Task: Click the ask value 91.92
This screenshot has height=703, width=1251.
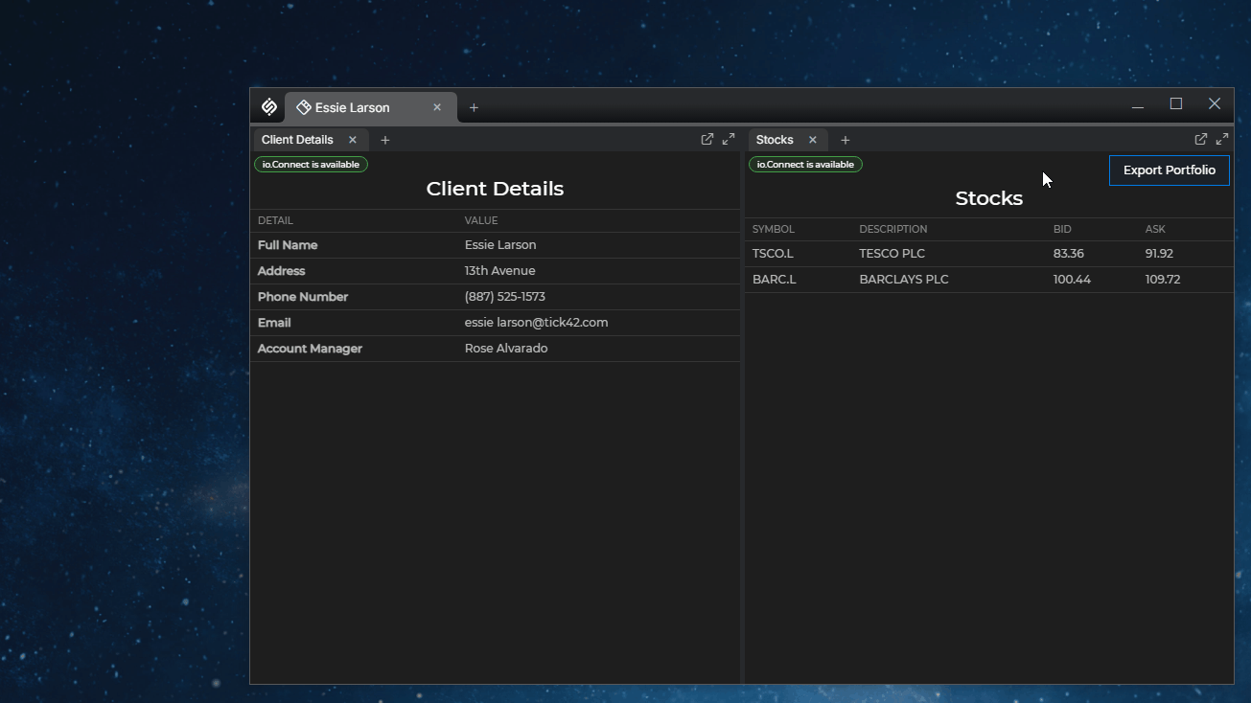Action: click(x=1159, y=254)
